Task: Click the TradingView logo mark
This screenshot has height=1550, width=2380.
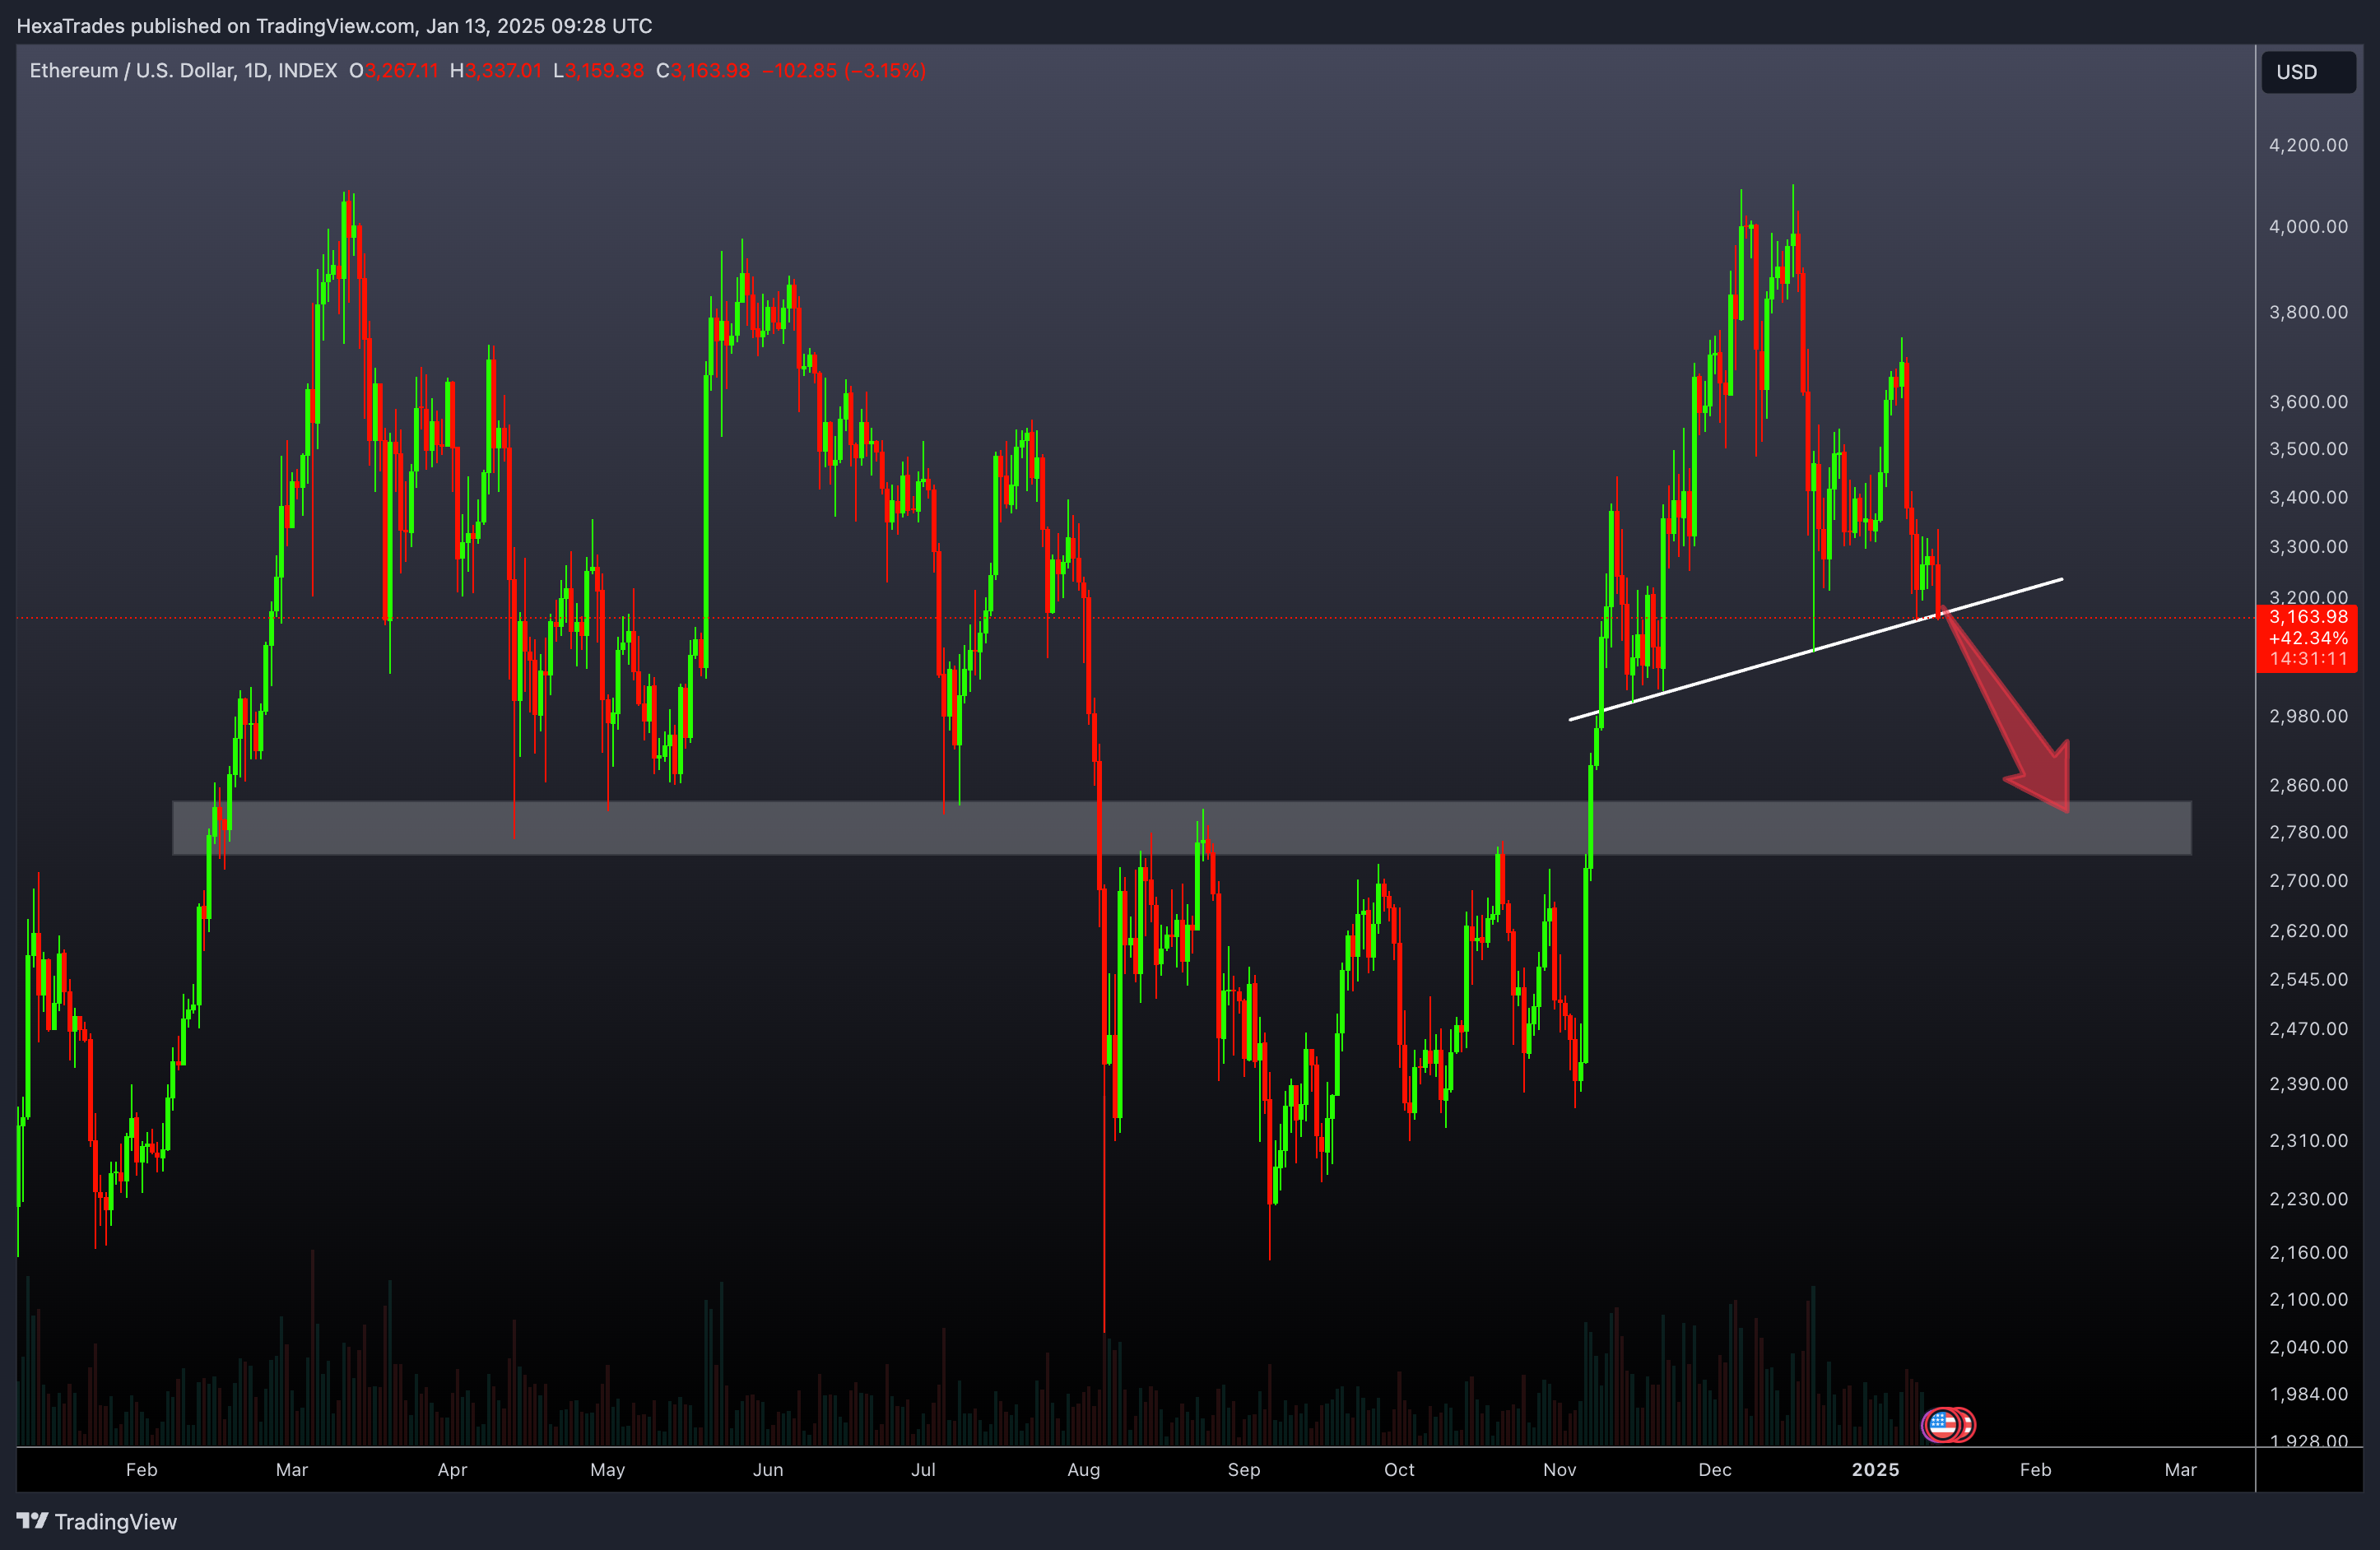Action: coord(32,1521)
